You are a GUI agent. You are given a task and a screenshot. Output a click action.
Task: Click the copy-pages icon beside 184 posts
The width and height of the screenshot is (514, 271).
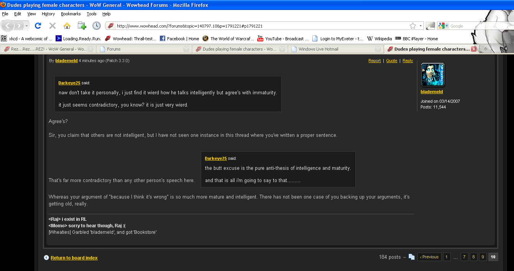point(411,257)
